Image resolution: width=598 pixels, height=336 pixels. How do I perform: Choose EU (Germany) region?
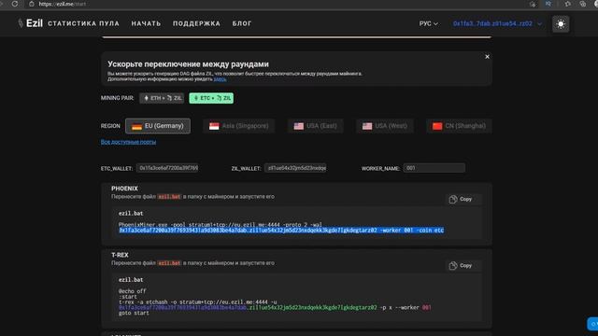158,126
